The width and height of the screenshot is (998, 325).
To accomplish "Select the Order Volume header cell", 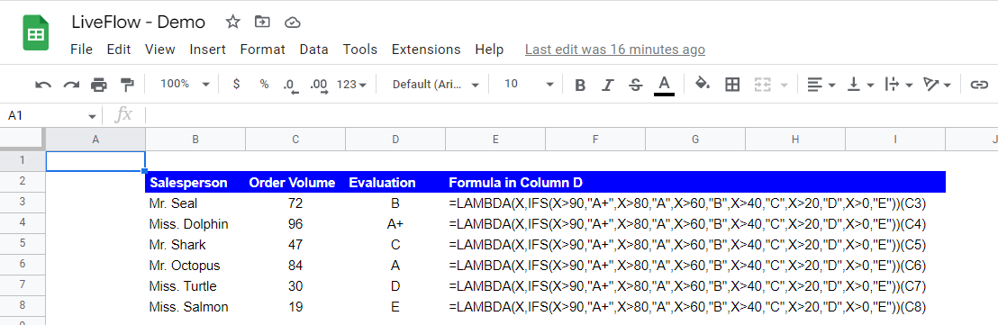I will coord(295,183).
